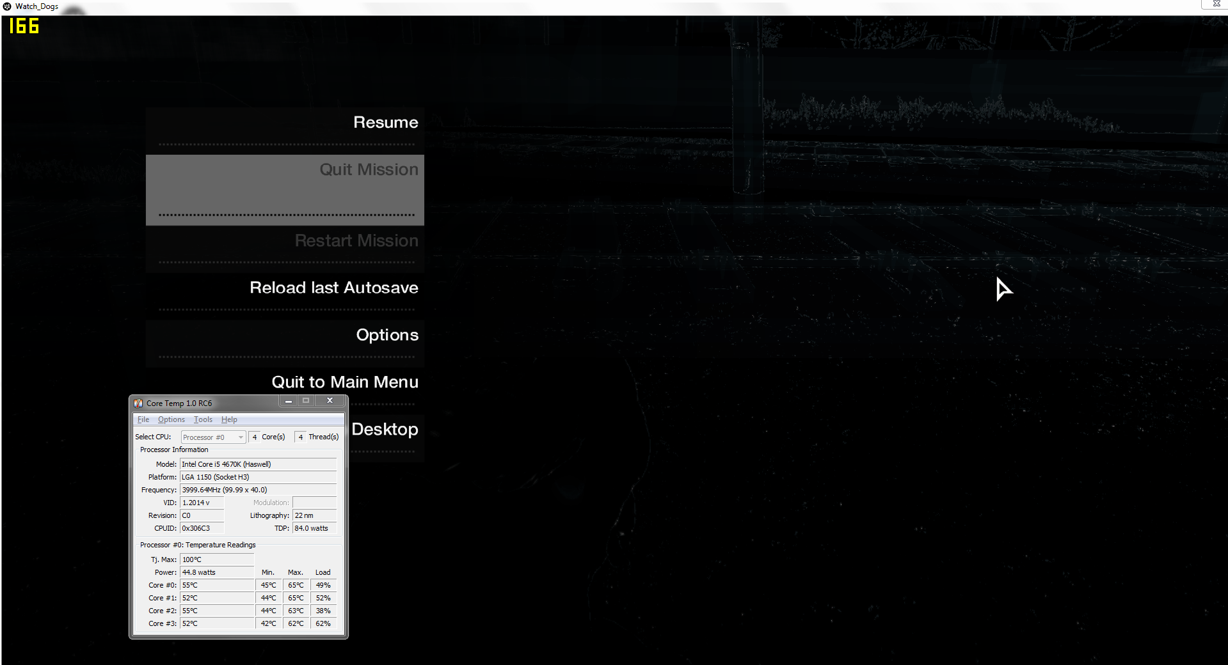Open the Select CPU dropdown
Screen dimensions: 1228x665
tap(213, 437)
